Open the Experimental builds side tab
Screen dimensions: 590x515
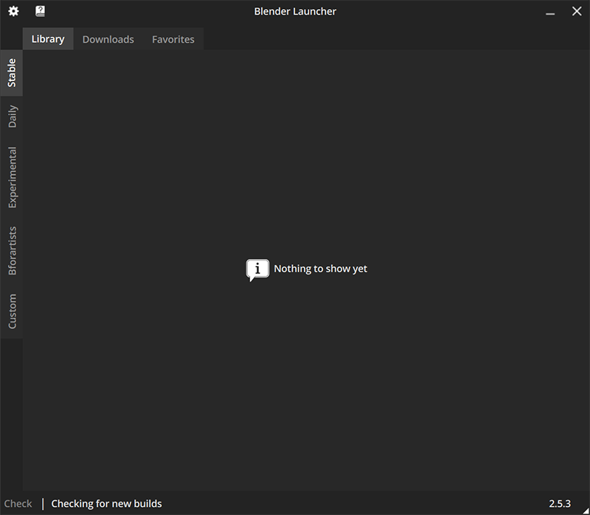[x=12, y=177]
